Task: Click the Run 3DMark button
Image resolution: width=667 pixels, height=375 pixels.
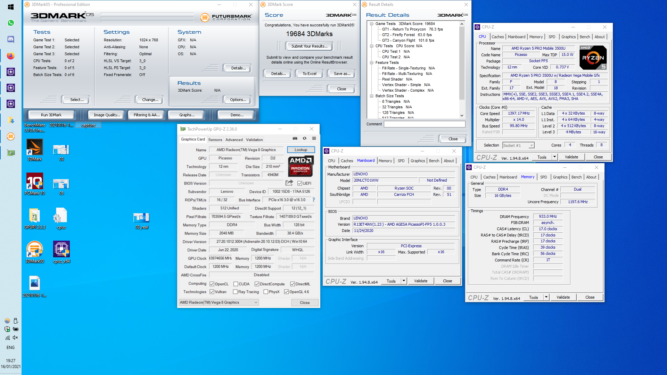Action: click(51, 115)
